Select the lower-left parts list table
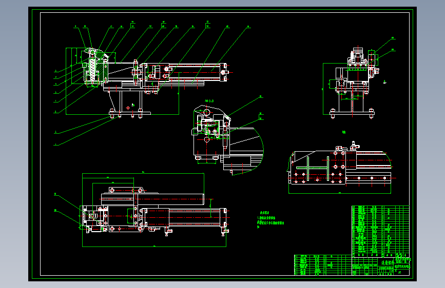Viewport: 445px width, 288px height. [x=323, y=265]
